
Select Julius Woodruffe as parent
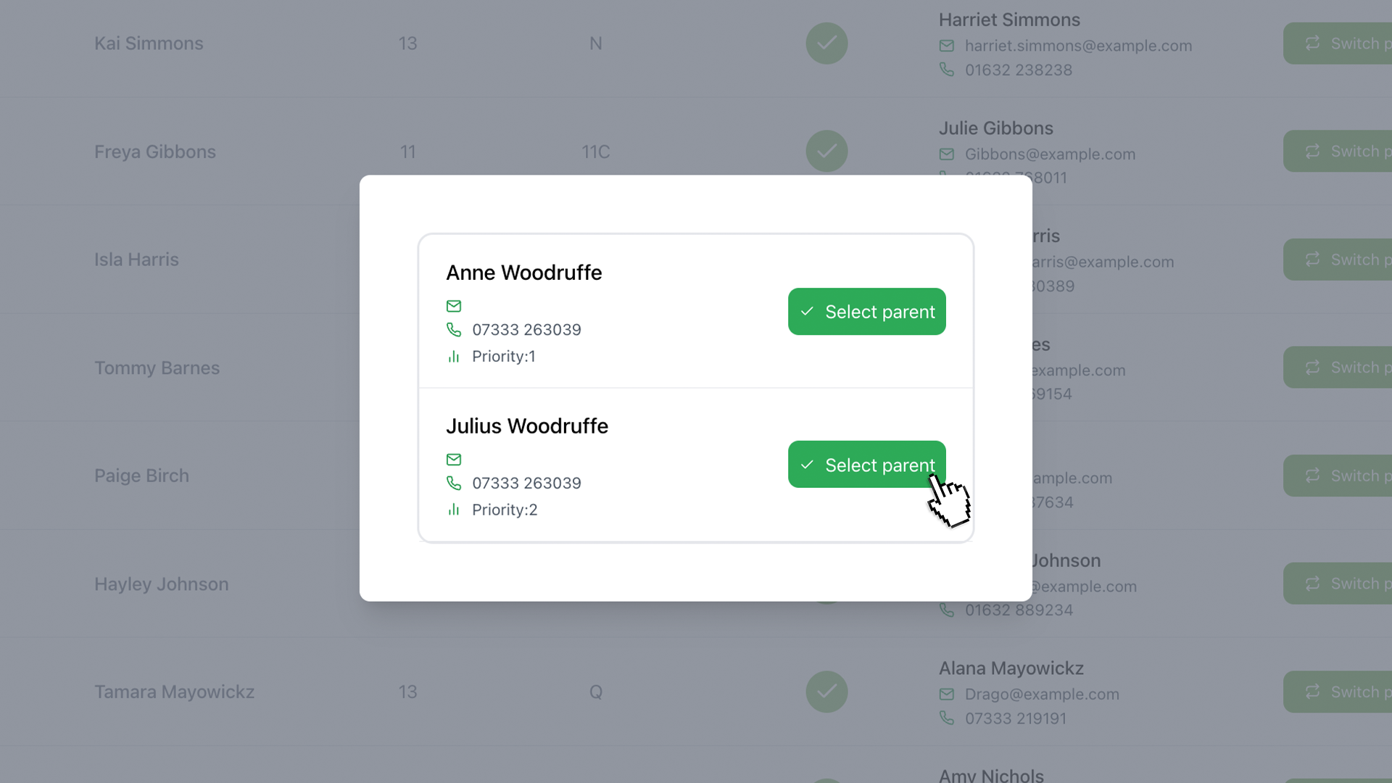click(866, 465)
